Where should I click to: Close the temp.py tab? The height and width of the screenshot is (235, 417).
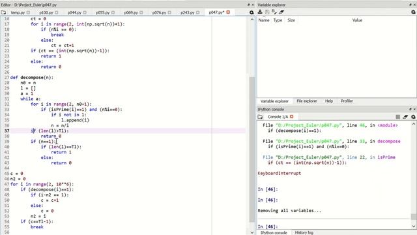tap(28, 12)
